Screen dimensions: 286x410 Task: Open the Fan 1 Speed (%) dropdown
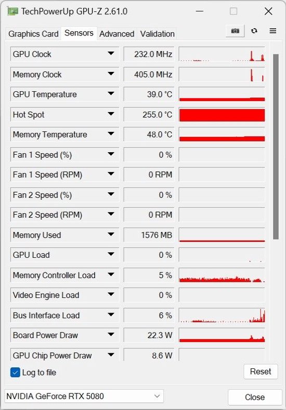click(111, 154)
